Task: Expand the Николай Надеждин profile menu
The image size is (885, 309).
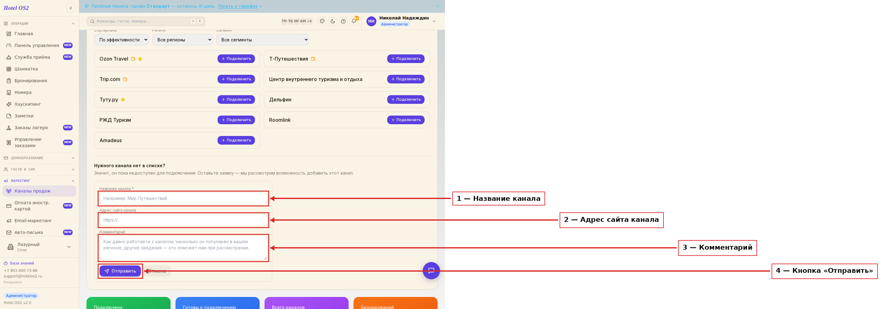Action: (434, 21)
